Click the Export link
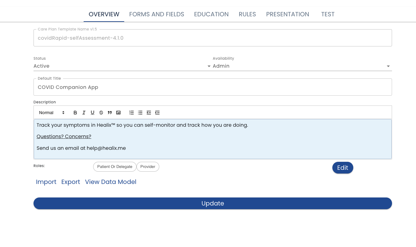 point(71,182)
